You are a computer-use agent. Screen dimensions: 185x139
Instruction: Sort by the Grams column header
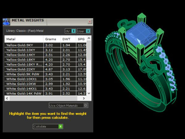tap(52, 39)
